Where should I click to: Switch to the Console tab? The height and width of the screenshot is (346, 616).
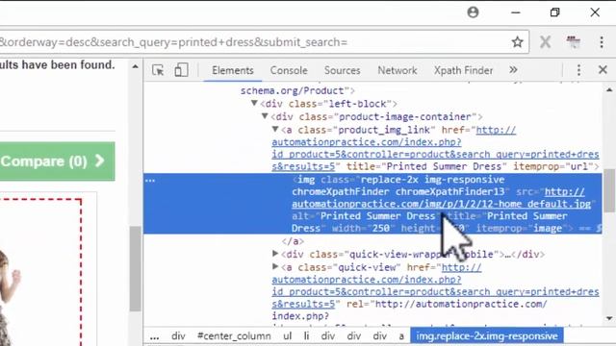289,70
